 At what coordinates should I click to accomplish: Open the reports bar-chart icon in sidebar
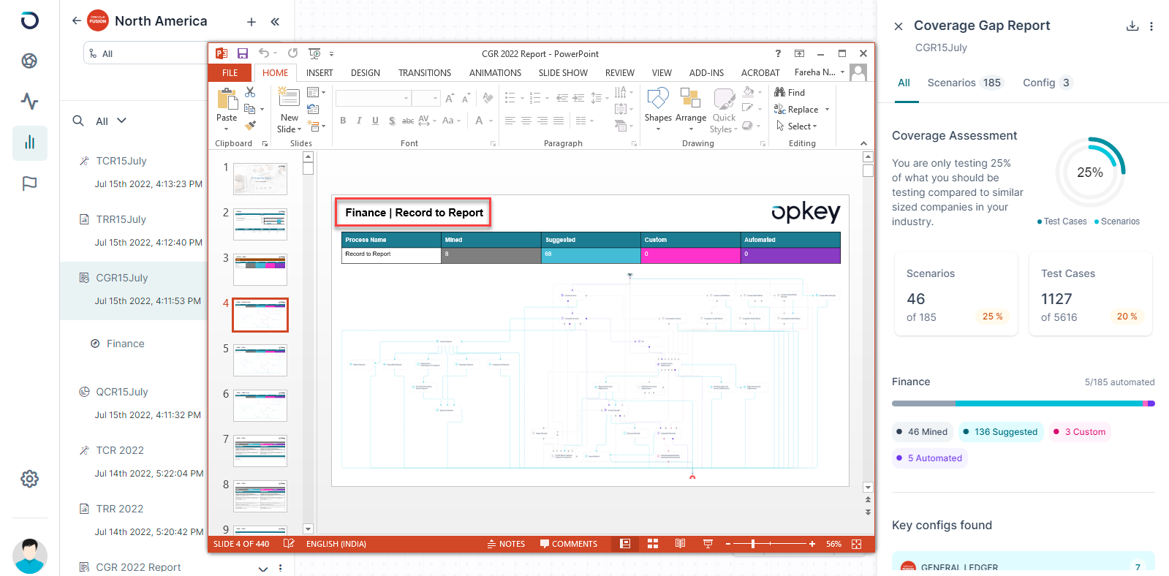30,143
